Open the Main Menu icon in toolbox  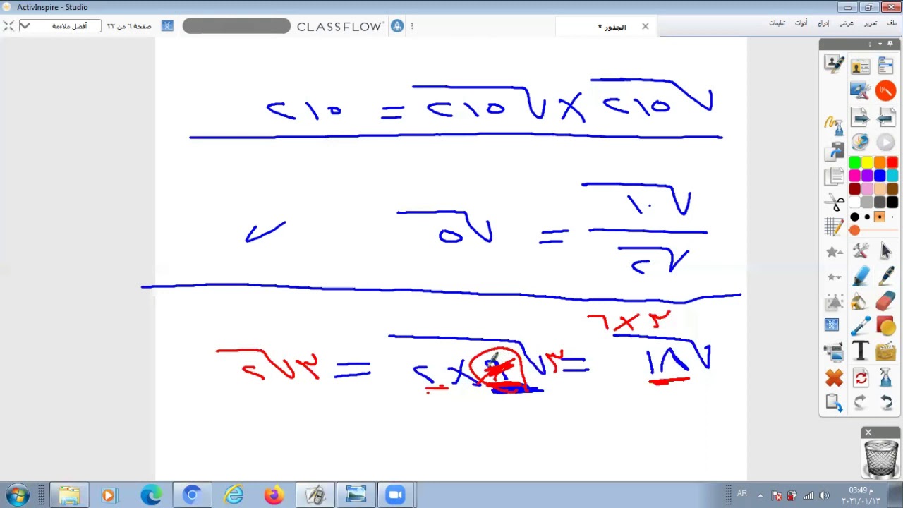point(886,66)
